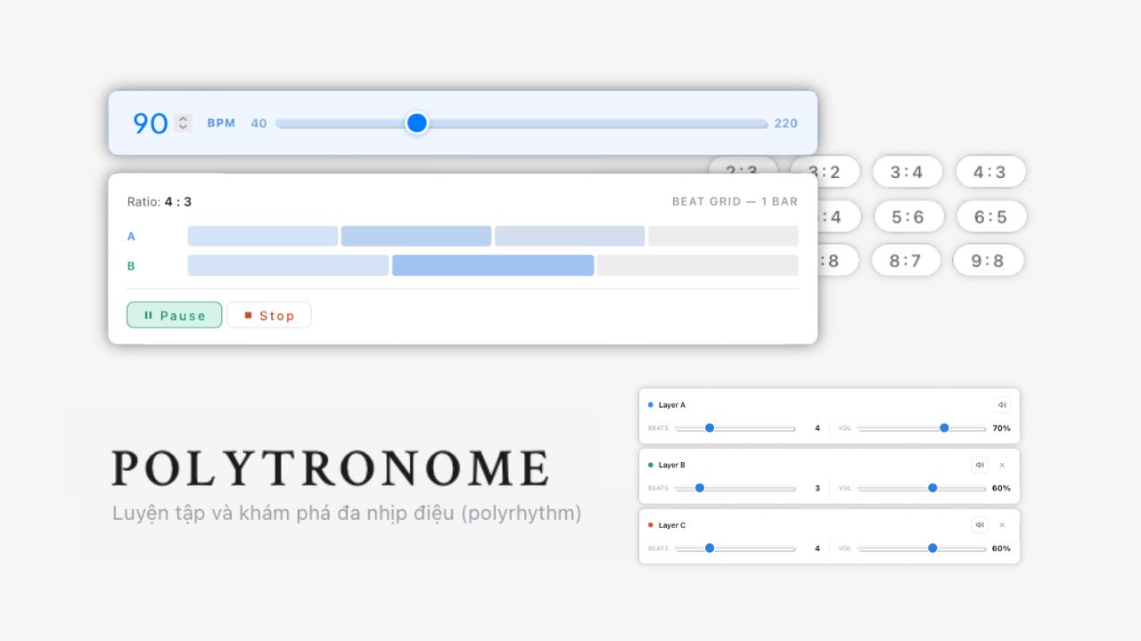Click the 90 BPM value field
This screenshot has width=1141, height=641.
click(151, 123)
